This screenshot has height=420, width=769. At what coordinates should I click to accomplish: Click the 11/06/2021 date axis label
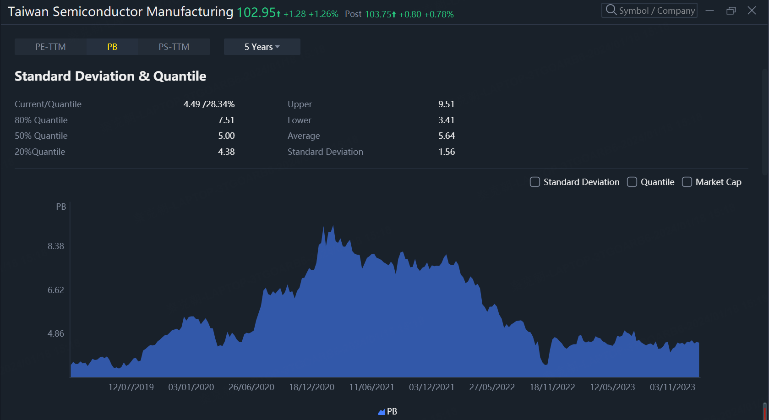tap(371, 387)
